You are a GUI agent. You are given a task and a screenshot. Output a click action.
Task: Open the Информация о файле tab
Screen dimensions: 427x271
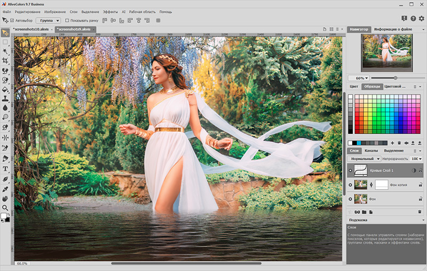pos(393,29)
